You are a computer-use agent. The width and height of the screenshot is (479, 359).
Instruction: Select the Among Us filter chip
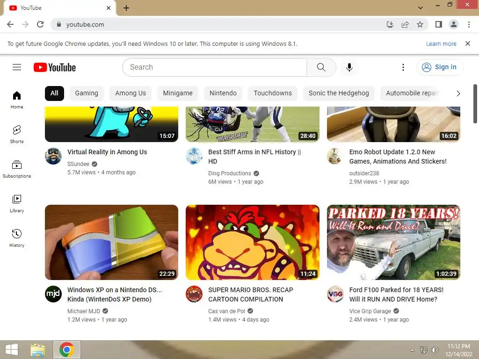click(x=131, y=93)
